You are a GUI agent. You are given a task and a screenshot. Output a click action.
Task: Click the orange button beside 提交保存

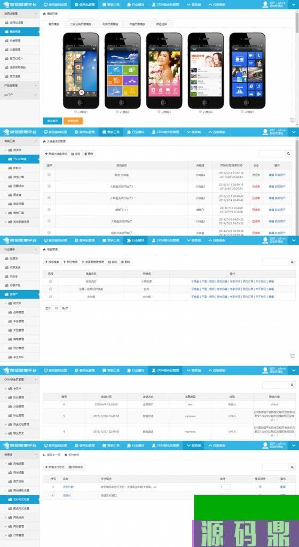point(73,121)
